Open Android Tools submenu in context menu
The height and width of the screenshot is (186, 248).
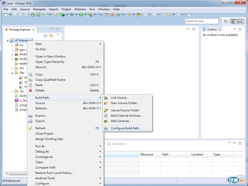66,178
